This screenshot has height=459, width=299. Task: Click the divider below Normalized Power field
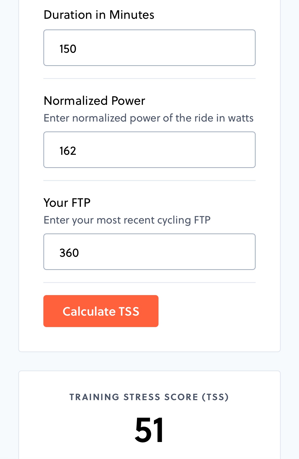(x=149, y=181)
